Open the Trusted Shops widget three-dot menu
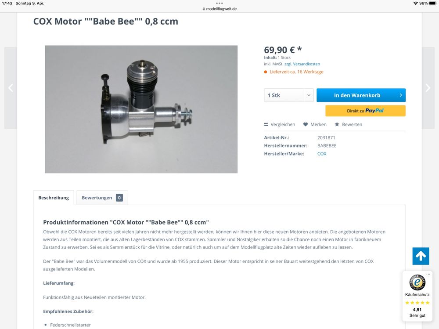 428,274
